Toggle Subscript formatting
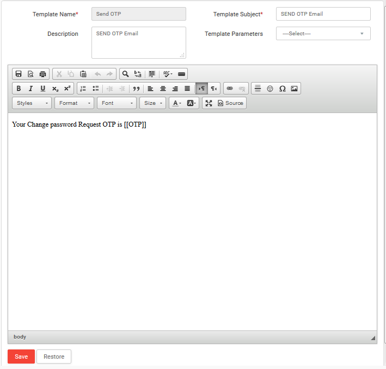 [55, 89]
